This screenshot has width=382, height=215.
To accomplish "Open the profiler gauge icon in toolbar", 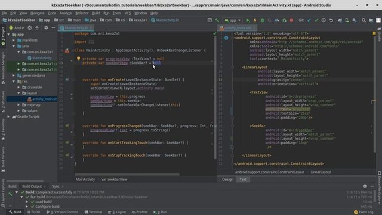I will 277,20.
